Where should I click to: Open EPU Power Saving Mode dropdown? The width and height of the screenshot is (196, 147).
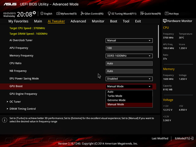[129, 79]
